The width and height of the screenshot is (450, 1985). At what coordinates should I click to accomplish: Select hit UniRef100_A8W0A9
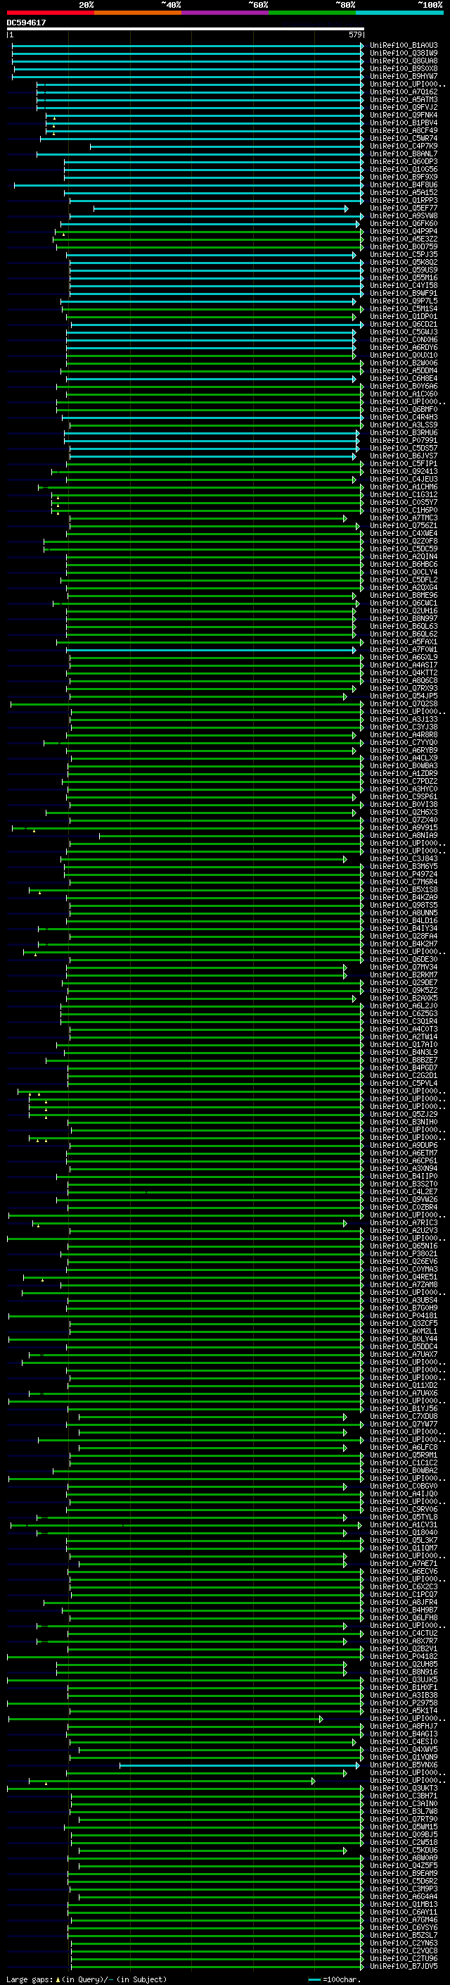pos(403,1858)
